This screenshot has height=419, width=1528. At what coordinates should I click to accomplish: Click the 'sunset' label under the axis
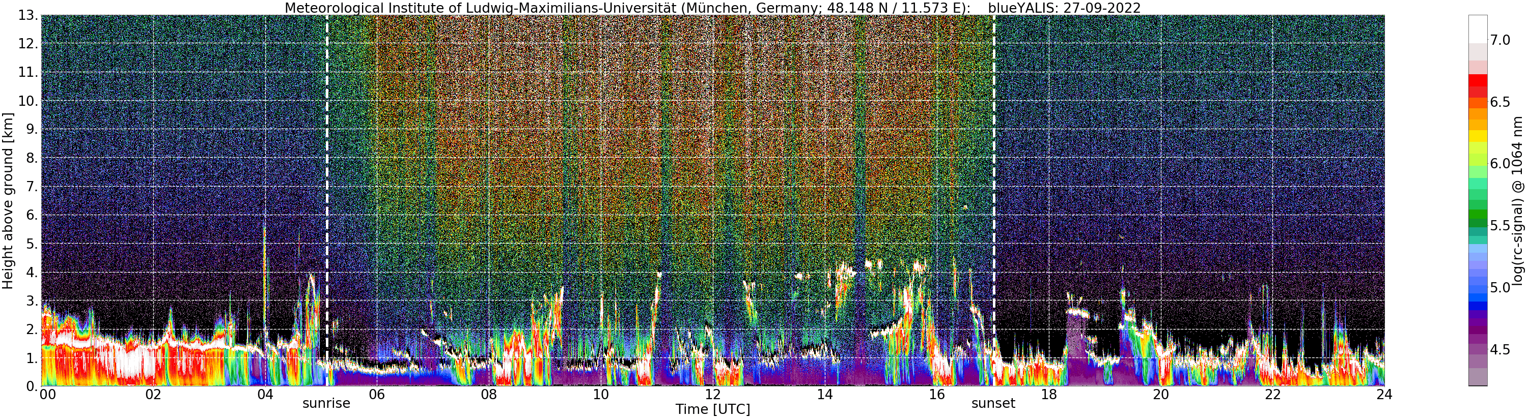coord(993,404)
